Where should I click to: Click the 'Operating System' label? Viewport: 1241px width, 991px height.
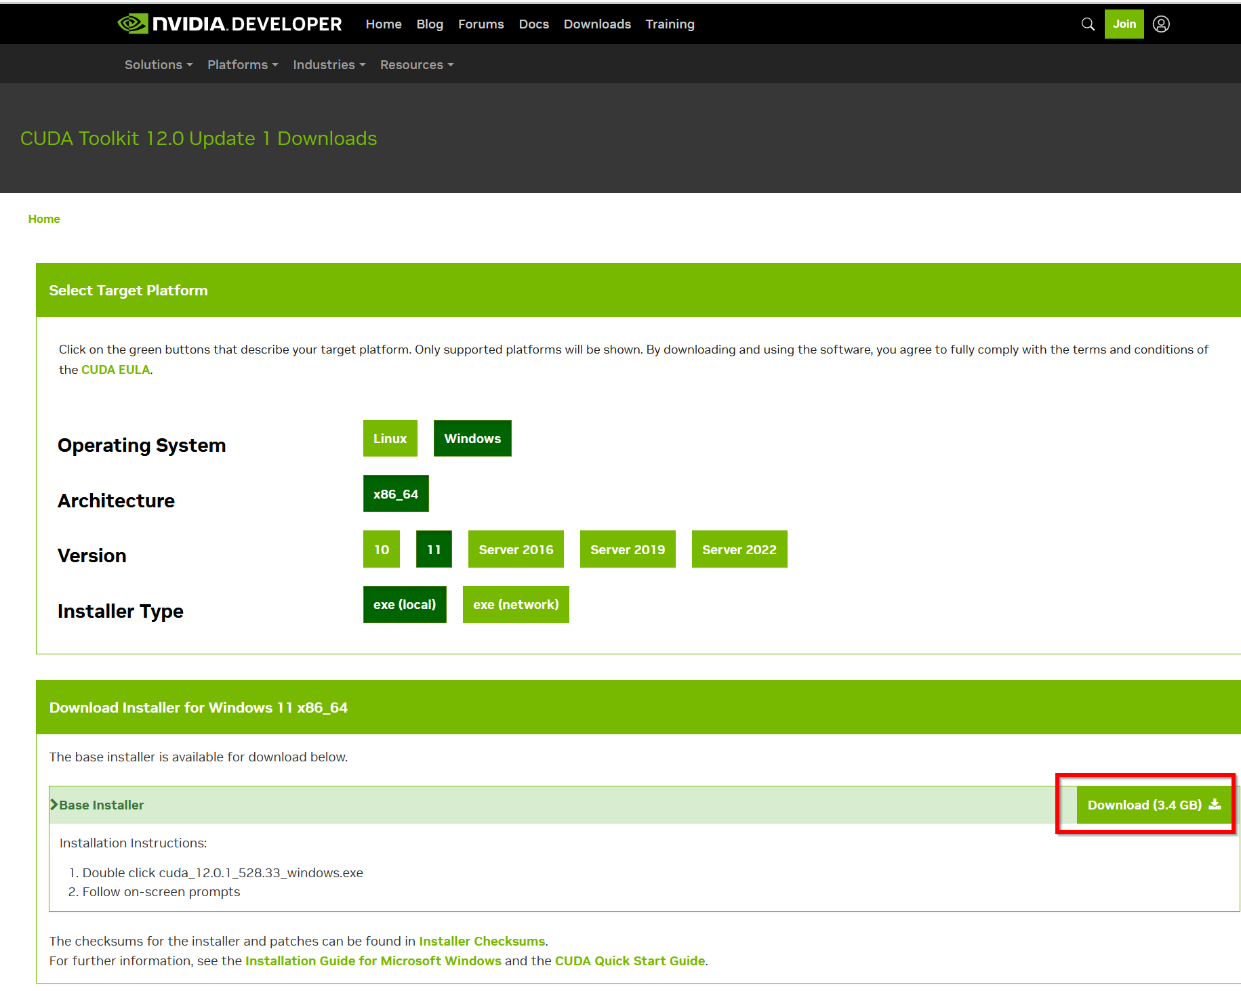(142, 445)
